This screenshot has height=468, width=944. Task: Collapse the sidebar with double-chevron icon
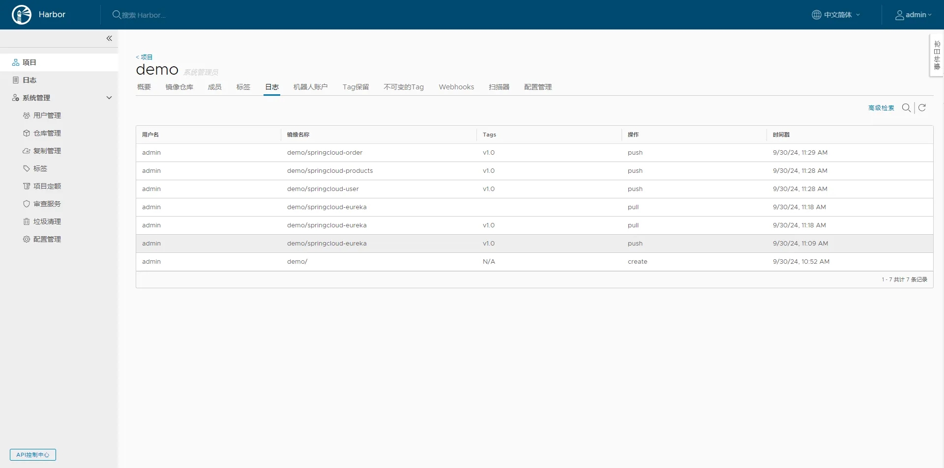[109, 38]
